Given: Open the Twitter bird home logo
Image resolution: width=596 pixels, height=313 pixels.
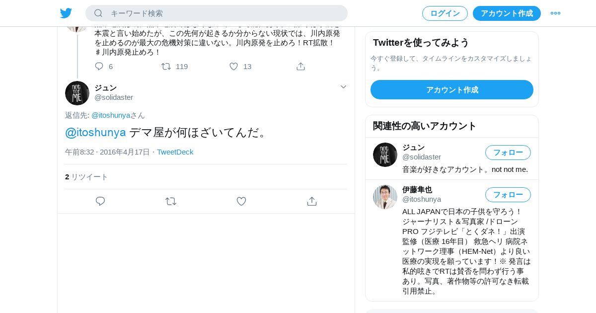Looking at the screenshot, I should [x=66, y=13].
